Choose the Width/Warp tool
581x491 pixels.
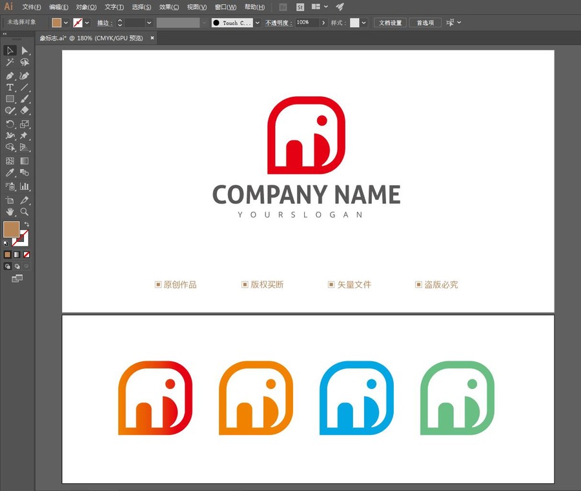coord(10,135)
